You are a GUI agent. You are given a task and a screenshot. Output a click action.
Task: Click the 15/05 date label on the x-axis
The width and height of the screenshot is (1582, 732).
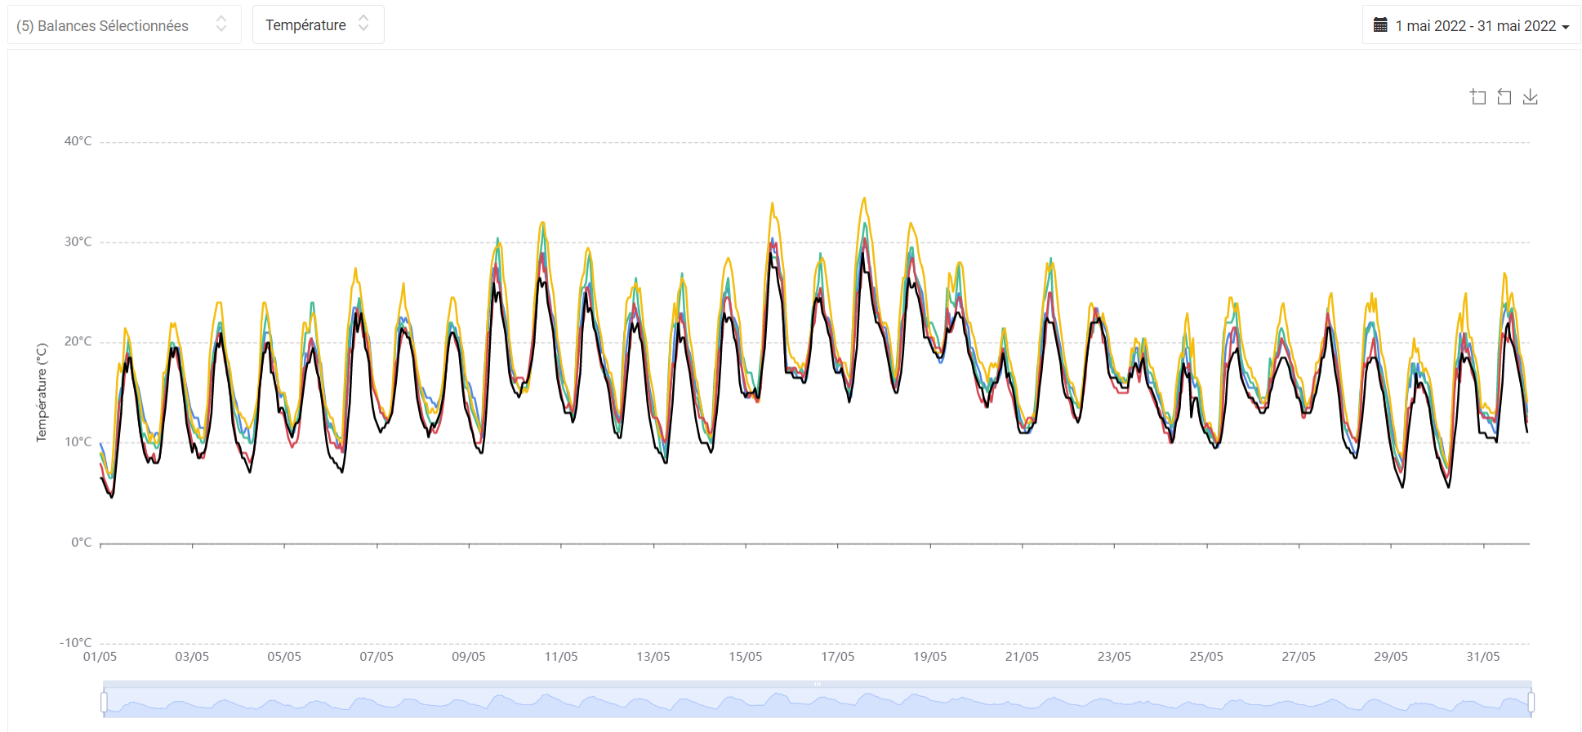[745, 657]
